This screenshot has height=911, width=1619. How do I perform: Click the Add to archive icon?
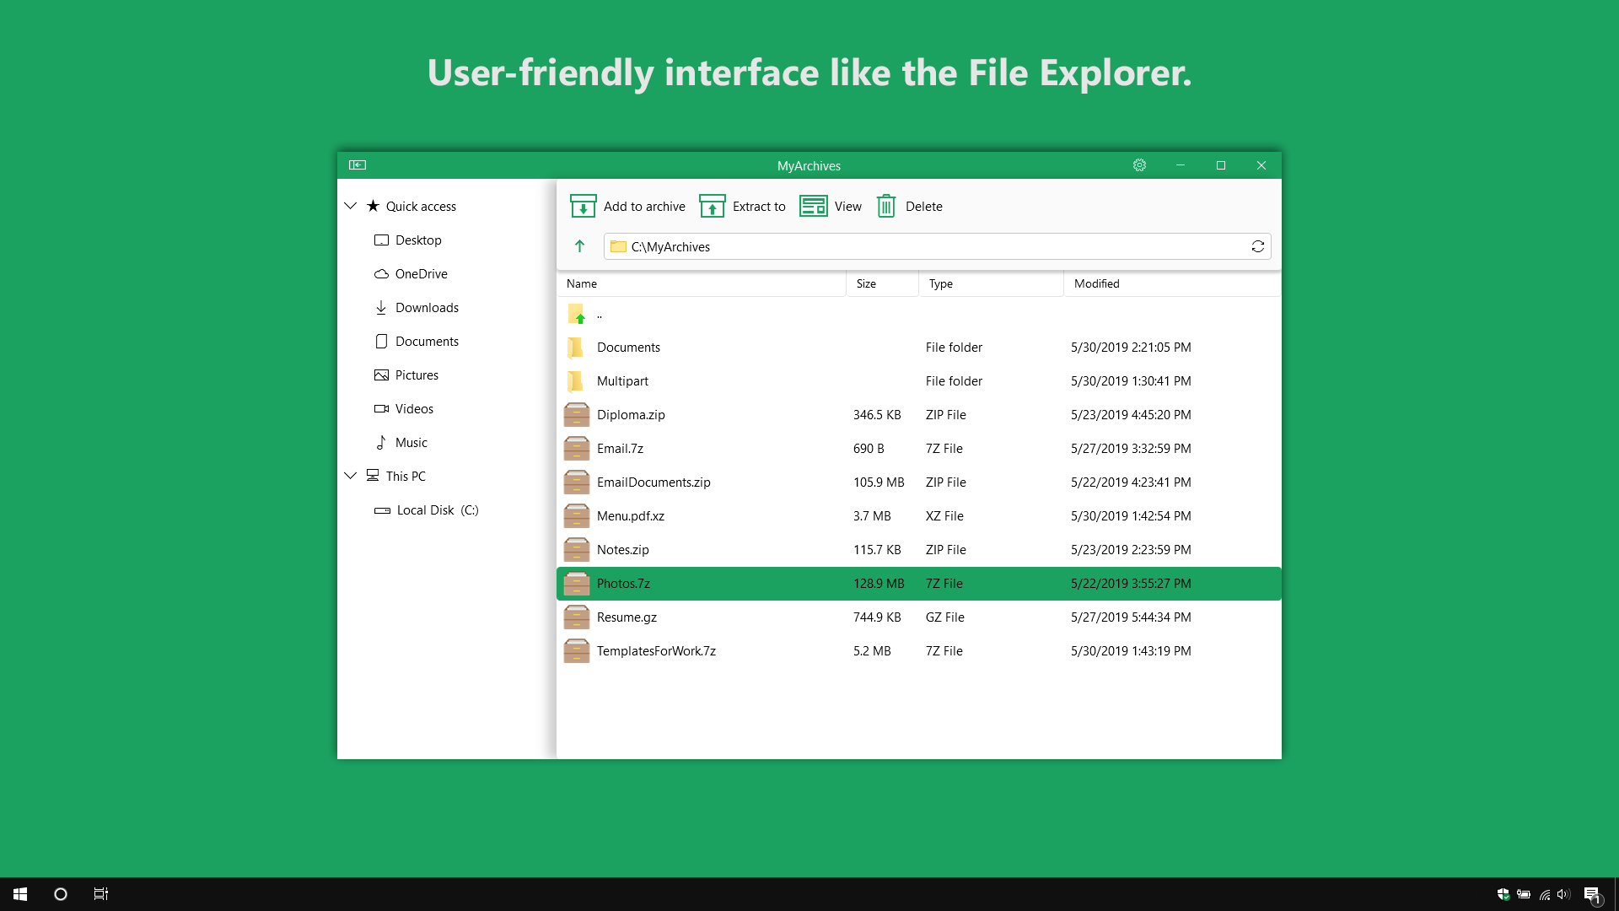coord(583,206)
